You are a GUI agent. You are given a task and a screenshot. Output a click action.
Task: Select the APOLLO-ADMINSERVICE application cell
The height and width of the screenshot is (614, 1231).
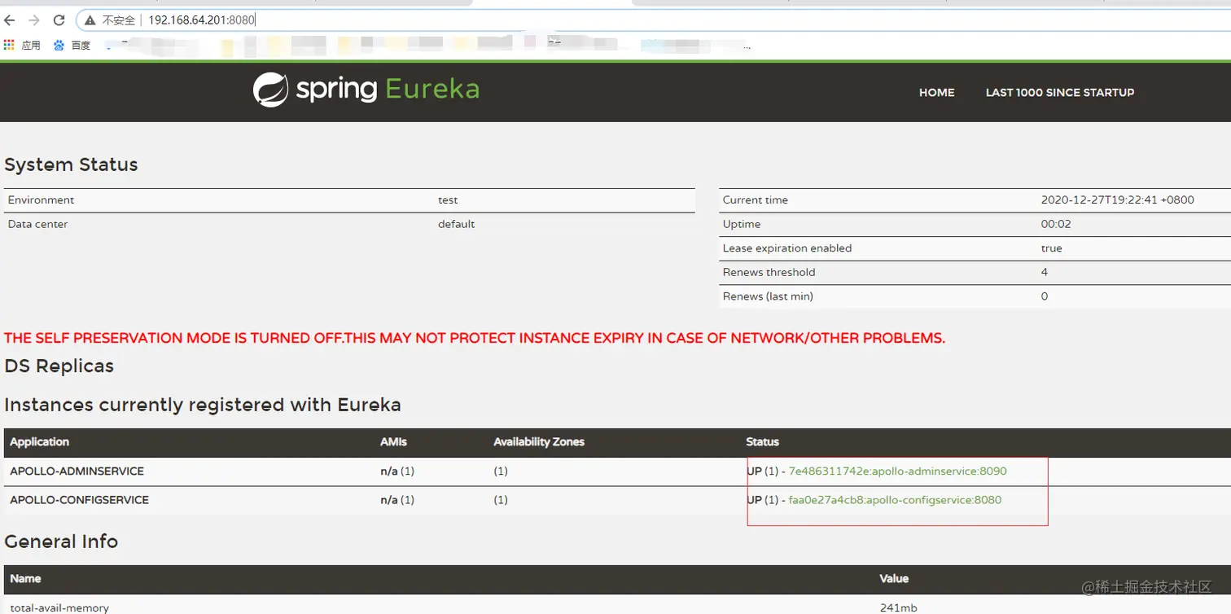coord(77,471)
